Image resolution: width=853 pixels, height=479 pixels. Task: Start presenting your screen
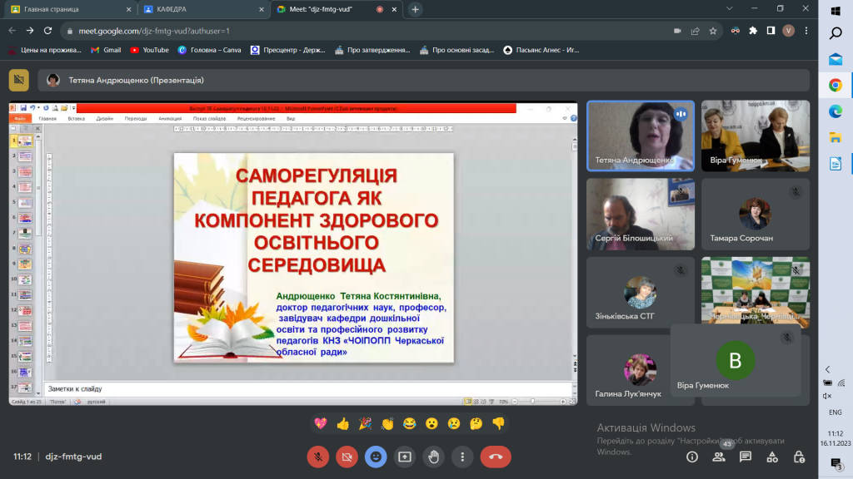405,457
